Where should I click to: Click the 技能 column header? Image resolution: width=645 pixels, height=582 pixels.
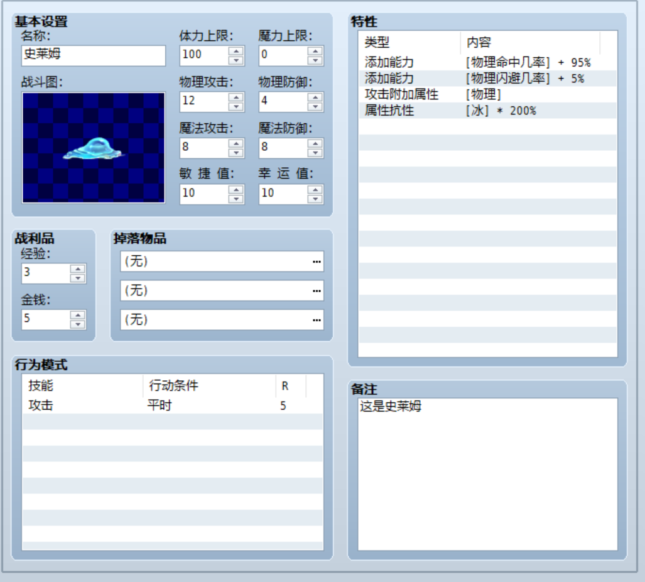click(82, 386)
